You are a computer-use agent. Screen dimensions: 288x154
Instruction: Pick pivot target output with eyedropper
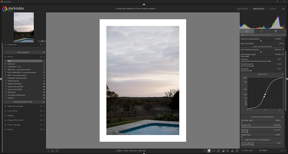[x=283, y=55]
